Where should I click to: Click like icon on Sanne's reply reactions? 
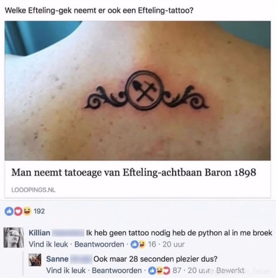pyautogui.click(x=152, y=271)
